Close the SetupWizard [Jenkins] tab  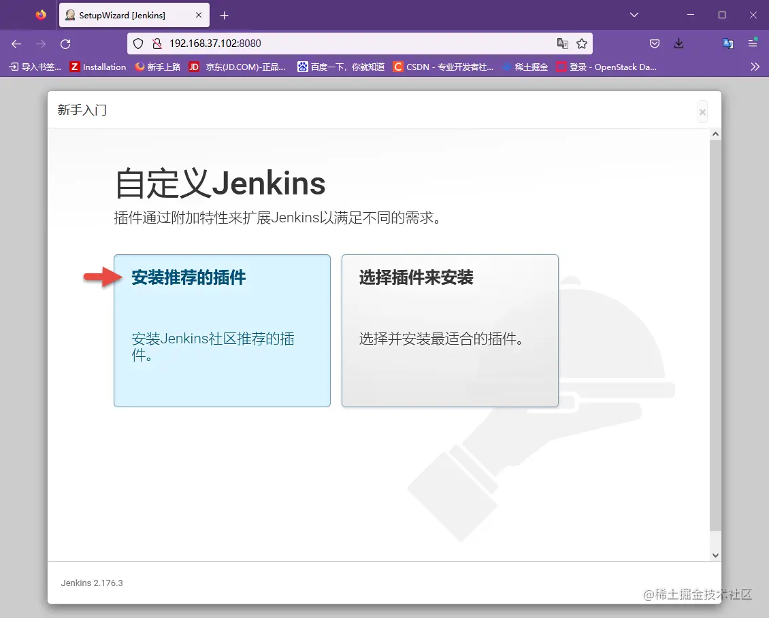[x=199, y=15]
